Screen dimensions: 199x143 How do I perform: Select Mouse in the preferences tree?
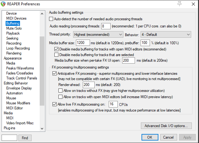(11, 98)
